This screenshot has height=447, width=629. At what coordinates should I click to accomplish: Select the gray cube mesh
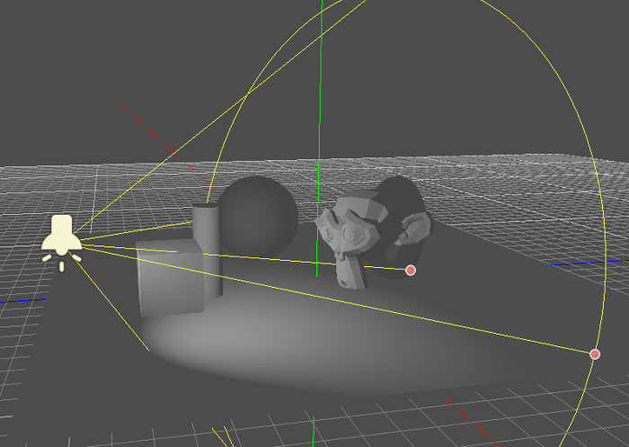pos(169,277)
